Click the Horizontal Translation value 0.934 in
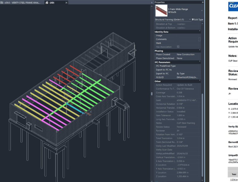 coord(181,108)
